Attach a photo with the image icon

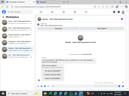42,86
